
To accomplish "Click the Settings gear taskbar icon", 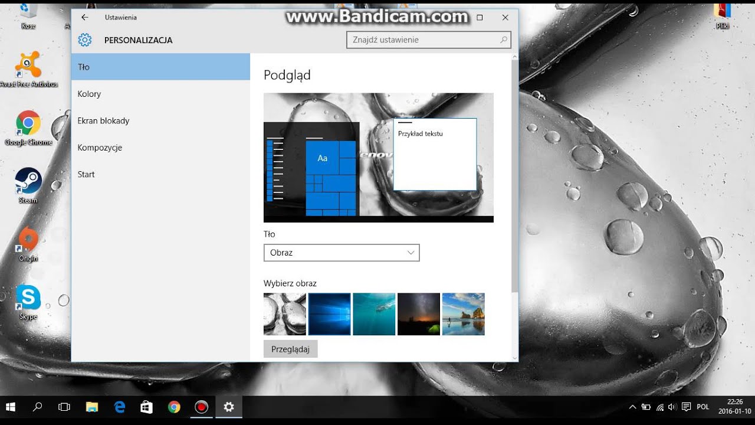I will 229,407.
